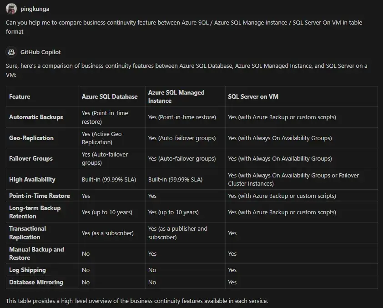Click the Log Shipping row label
This screenshot has width=383, height=308.
(27, 270)
